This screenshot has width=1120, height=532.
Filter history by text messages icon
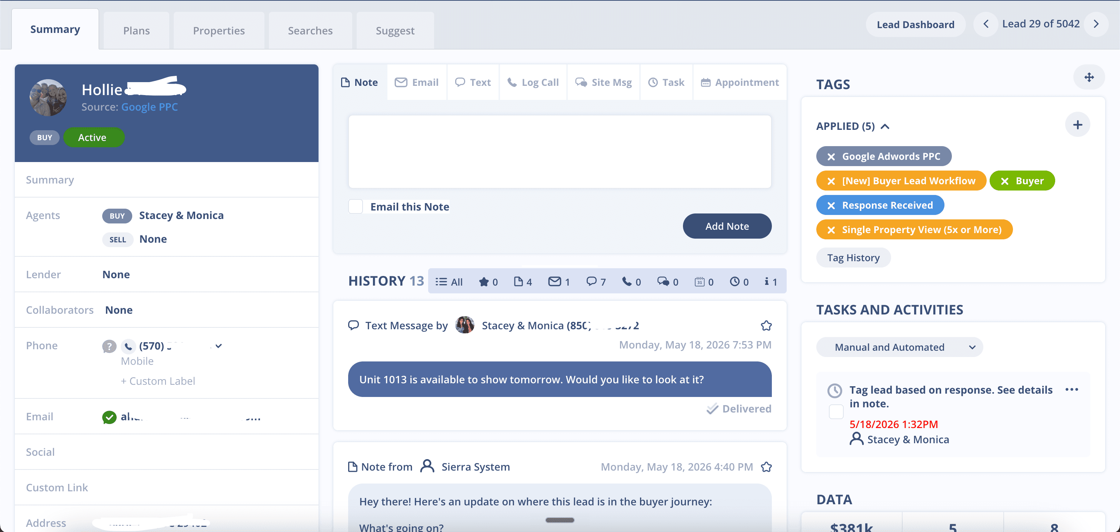click(596, 282)
